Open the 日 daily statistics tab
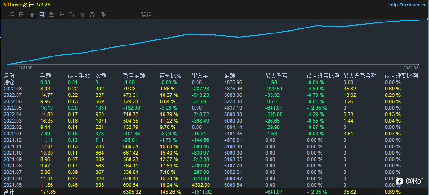The width and height of the screenshot is (429, 195). [x=21, y=15]
